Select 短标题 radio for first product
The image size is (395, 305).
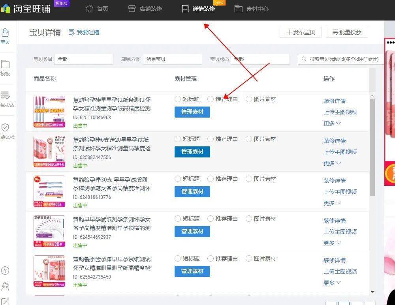178,99
